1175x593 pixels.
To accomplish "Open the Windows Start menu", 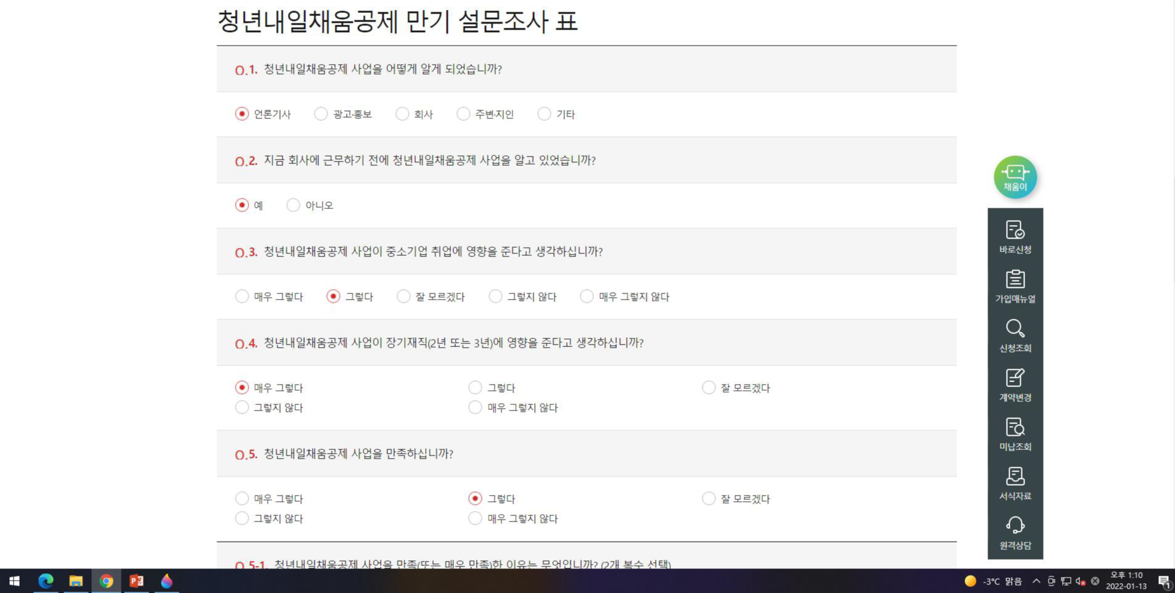I will pyautogui.click(x=14, y=581).
